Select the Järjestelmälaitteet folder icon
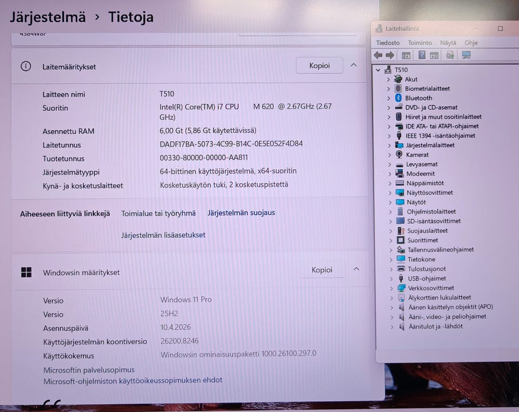This screenshot has height=412, width=519. pyautogui.click(x=399, y=145)
